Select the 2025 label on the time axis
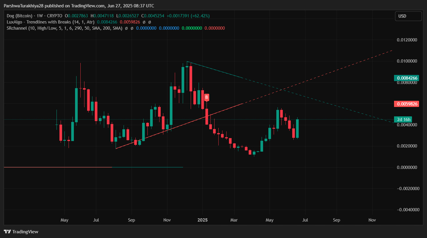Screen dimensions: 427x238 pos(203,220)
